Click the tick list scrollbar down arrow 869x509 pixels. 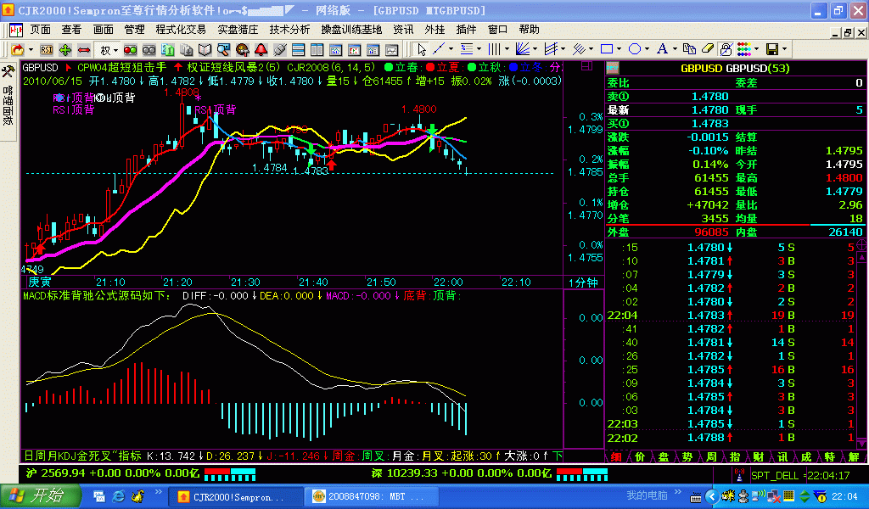point(862,443)
